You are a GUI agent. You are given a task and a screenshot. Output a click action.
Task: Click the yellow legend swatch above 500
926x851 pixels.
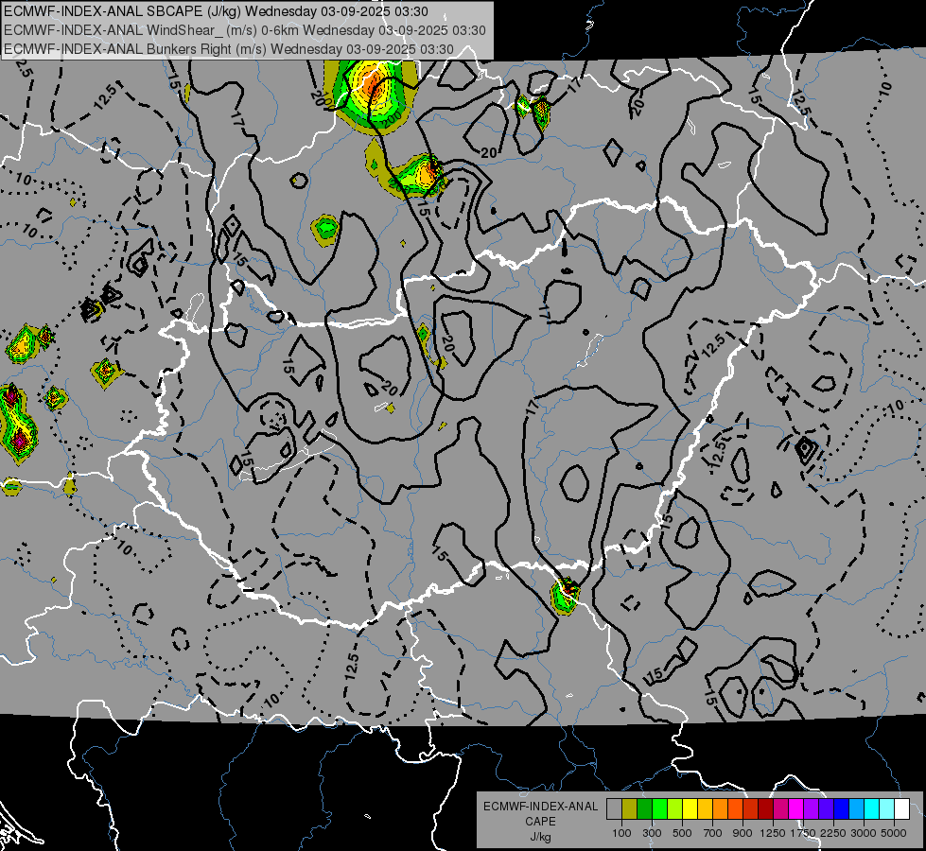(690, 809)
